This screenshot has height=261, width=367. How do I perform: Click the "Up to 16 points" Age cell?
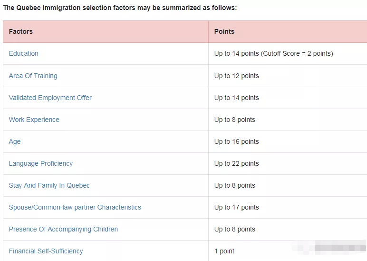point(236,141)
